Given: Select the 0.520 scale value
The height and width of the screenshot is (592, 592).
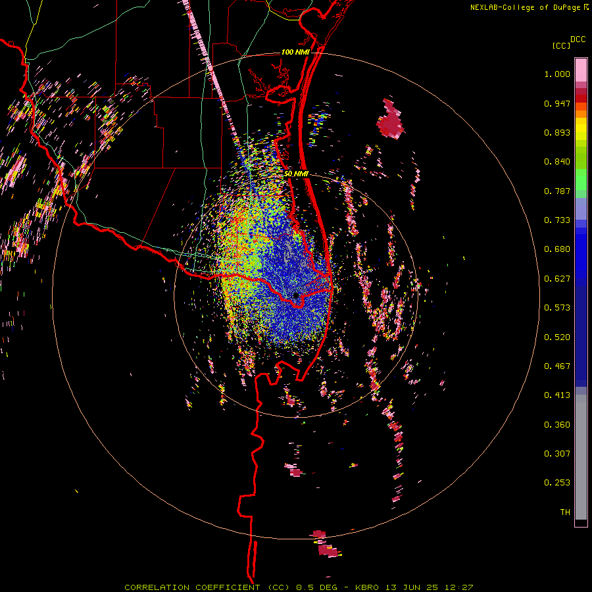Looking at the screenshot, I should pos(557,337).
